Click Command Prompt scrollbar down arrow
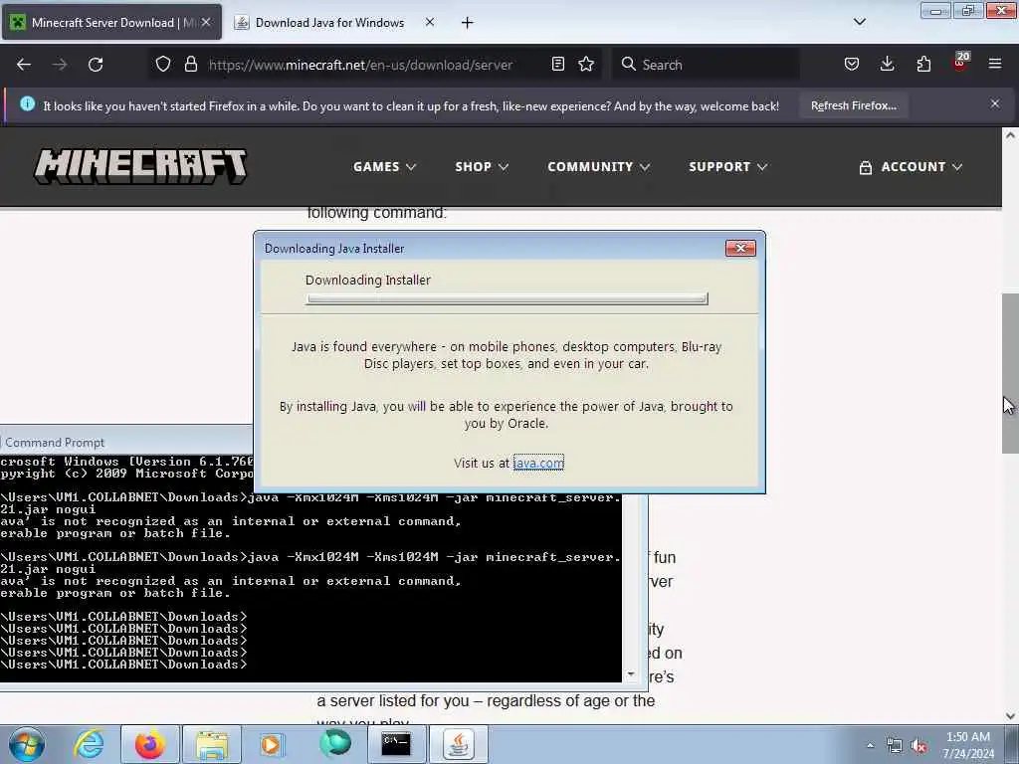1019x764 pixels. [630, 674]
